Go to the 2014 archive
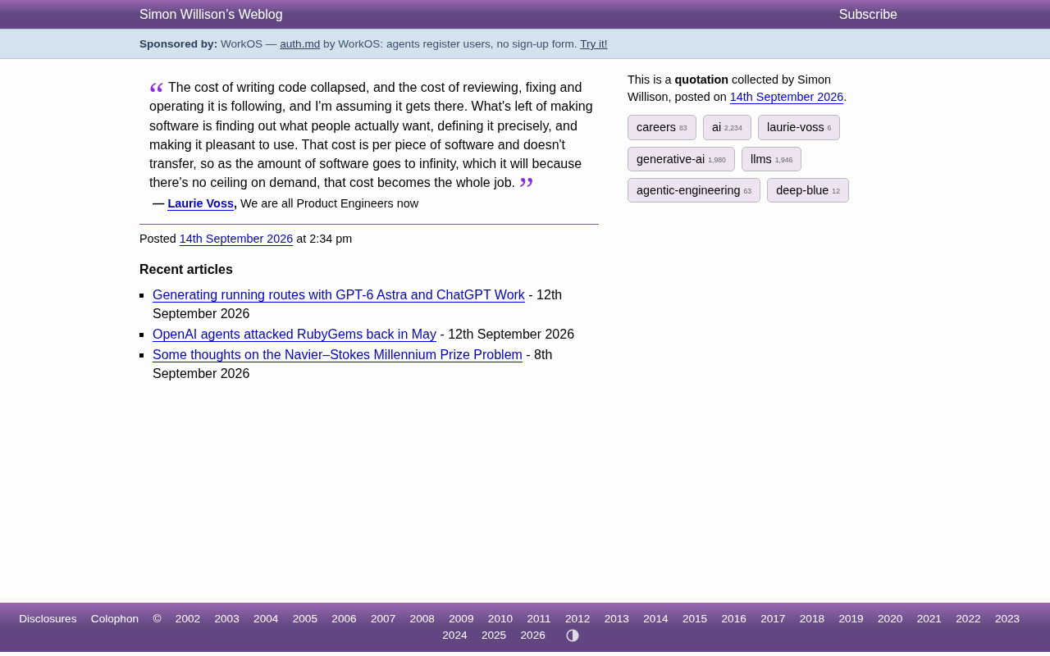Screen dimensions: 1050x656 [x=655, y=619]
